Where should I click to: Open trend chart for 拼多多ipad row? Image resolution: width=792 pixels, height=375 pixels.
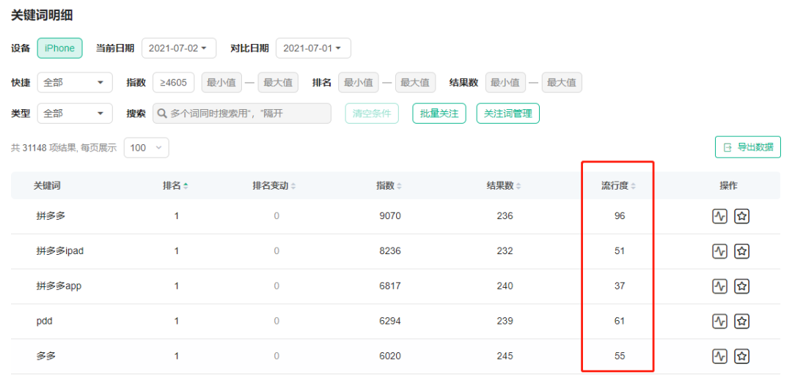click(x=719, y=251)
